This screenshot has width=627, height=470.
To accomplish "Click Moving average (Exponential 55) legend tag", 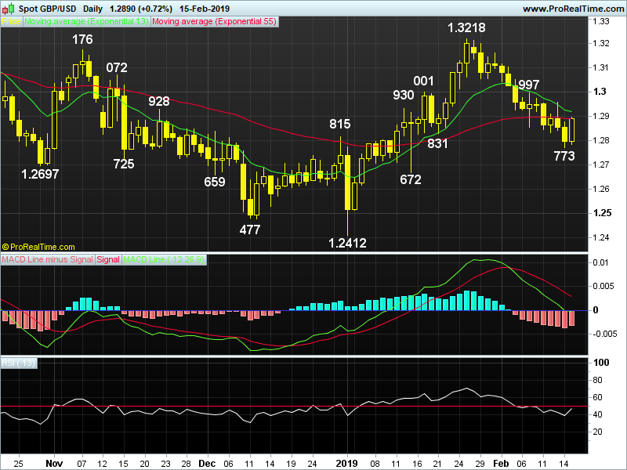I will coord(213,23).
